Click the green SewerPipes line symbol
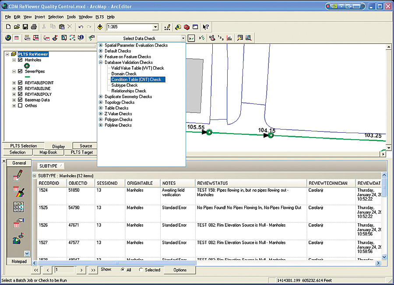 click(x=28, y=77)
